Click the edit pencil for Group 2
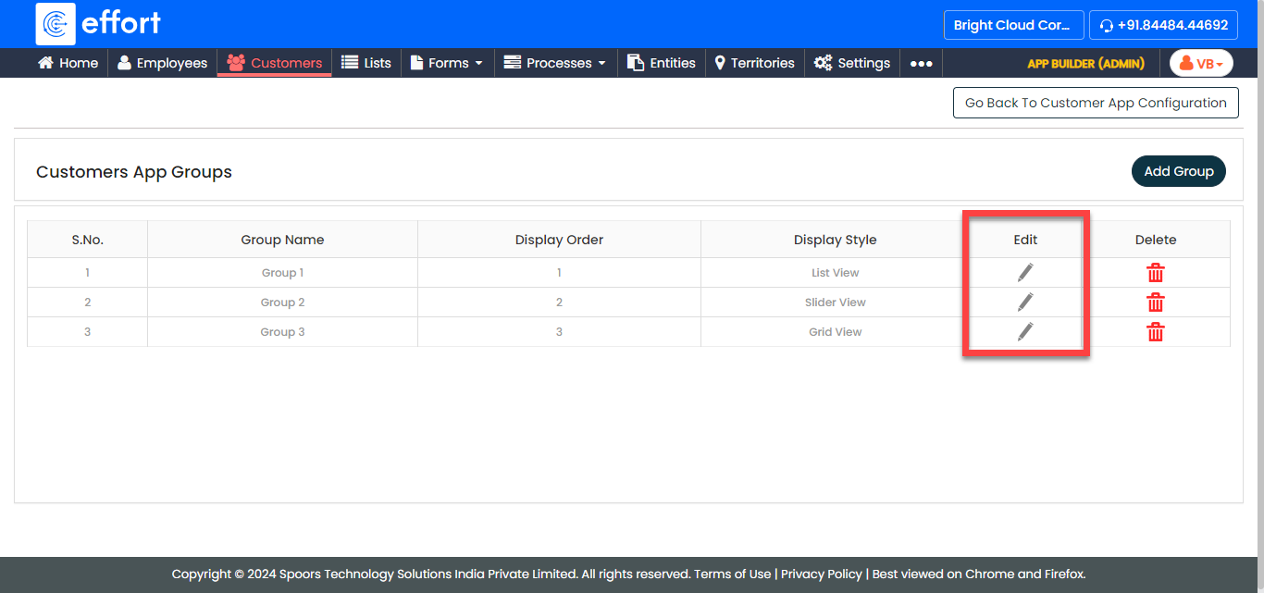Image resolution: width=1264 pixels, height=593 pixels. click(x=1025, y=302)
